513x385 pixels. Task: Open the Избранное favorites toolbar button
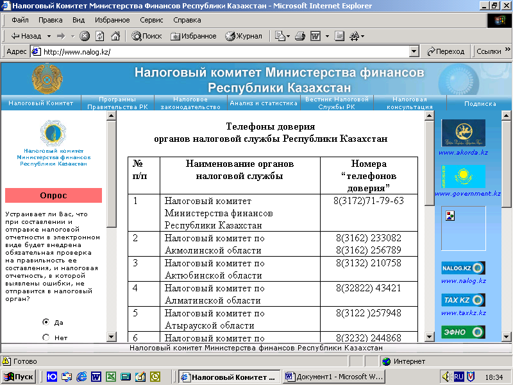(x=194, y=36)
